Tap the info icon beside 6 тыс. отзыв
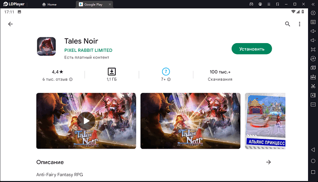The width and height of the screenshot is (318, 182). pyautogui.click(x=71, y=79)
